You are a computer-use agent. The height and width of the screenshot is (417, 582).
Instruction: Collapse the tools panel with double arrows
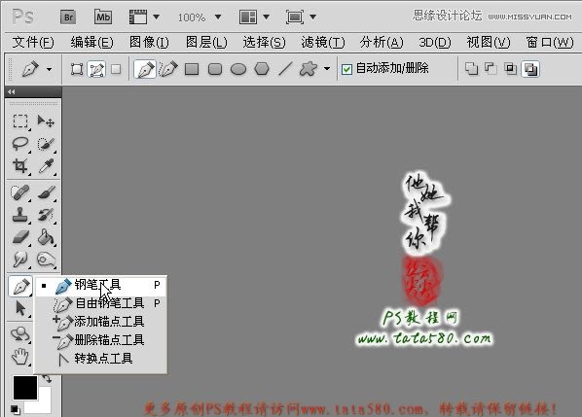tap(12, 92)
